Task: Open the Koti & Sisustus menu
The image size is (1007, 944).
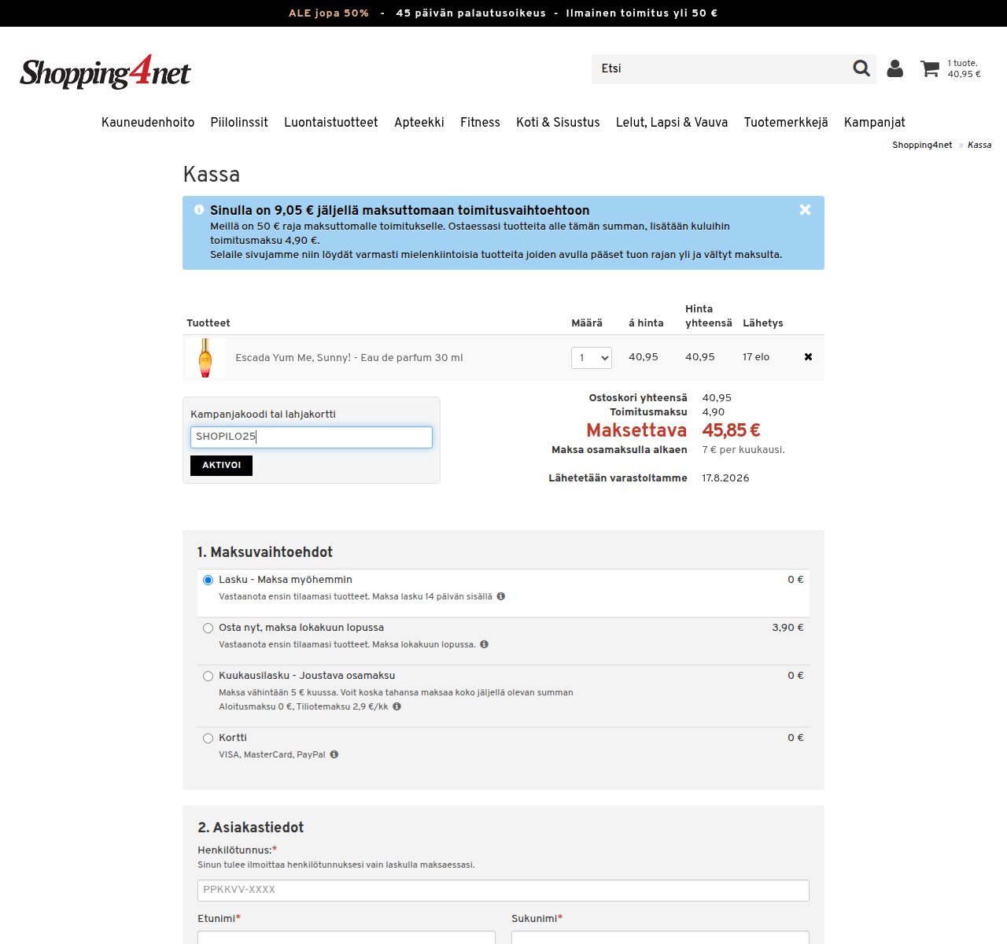Action: [x=558, y=122]
